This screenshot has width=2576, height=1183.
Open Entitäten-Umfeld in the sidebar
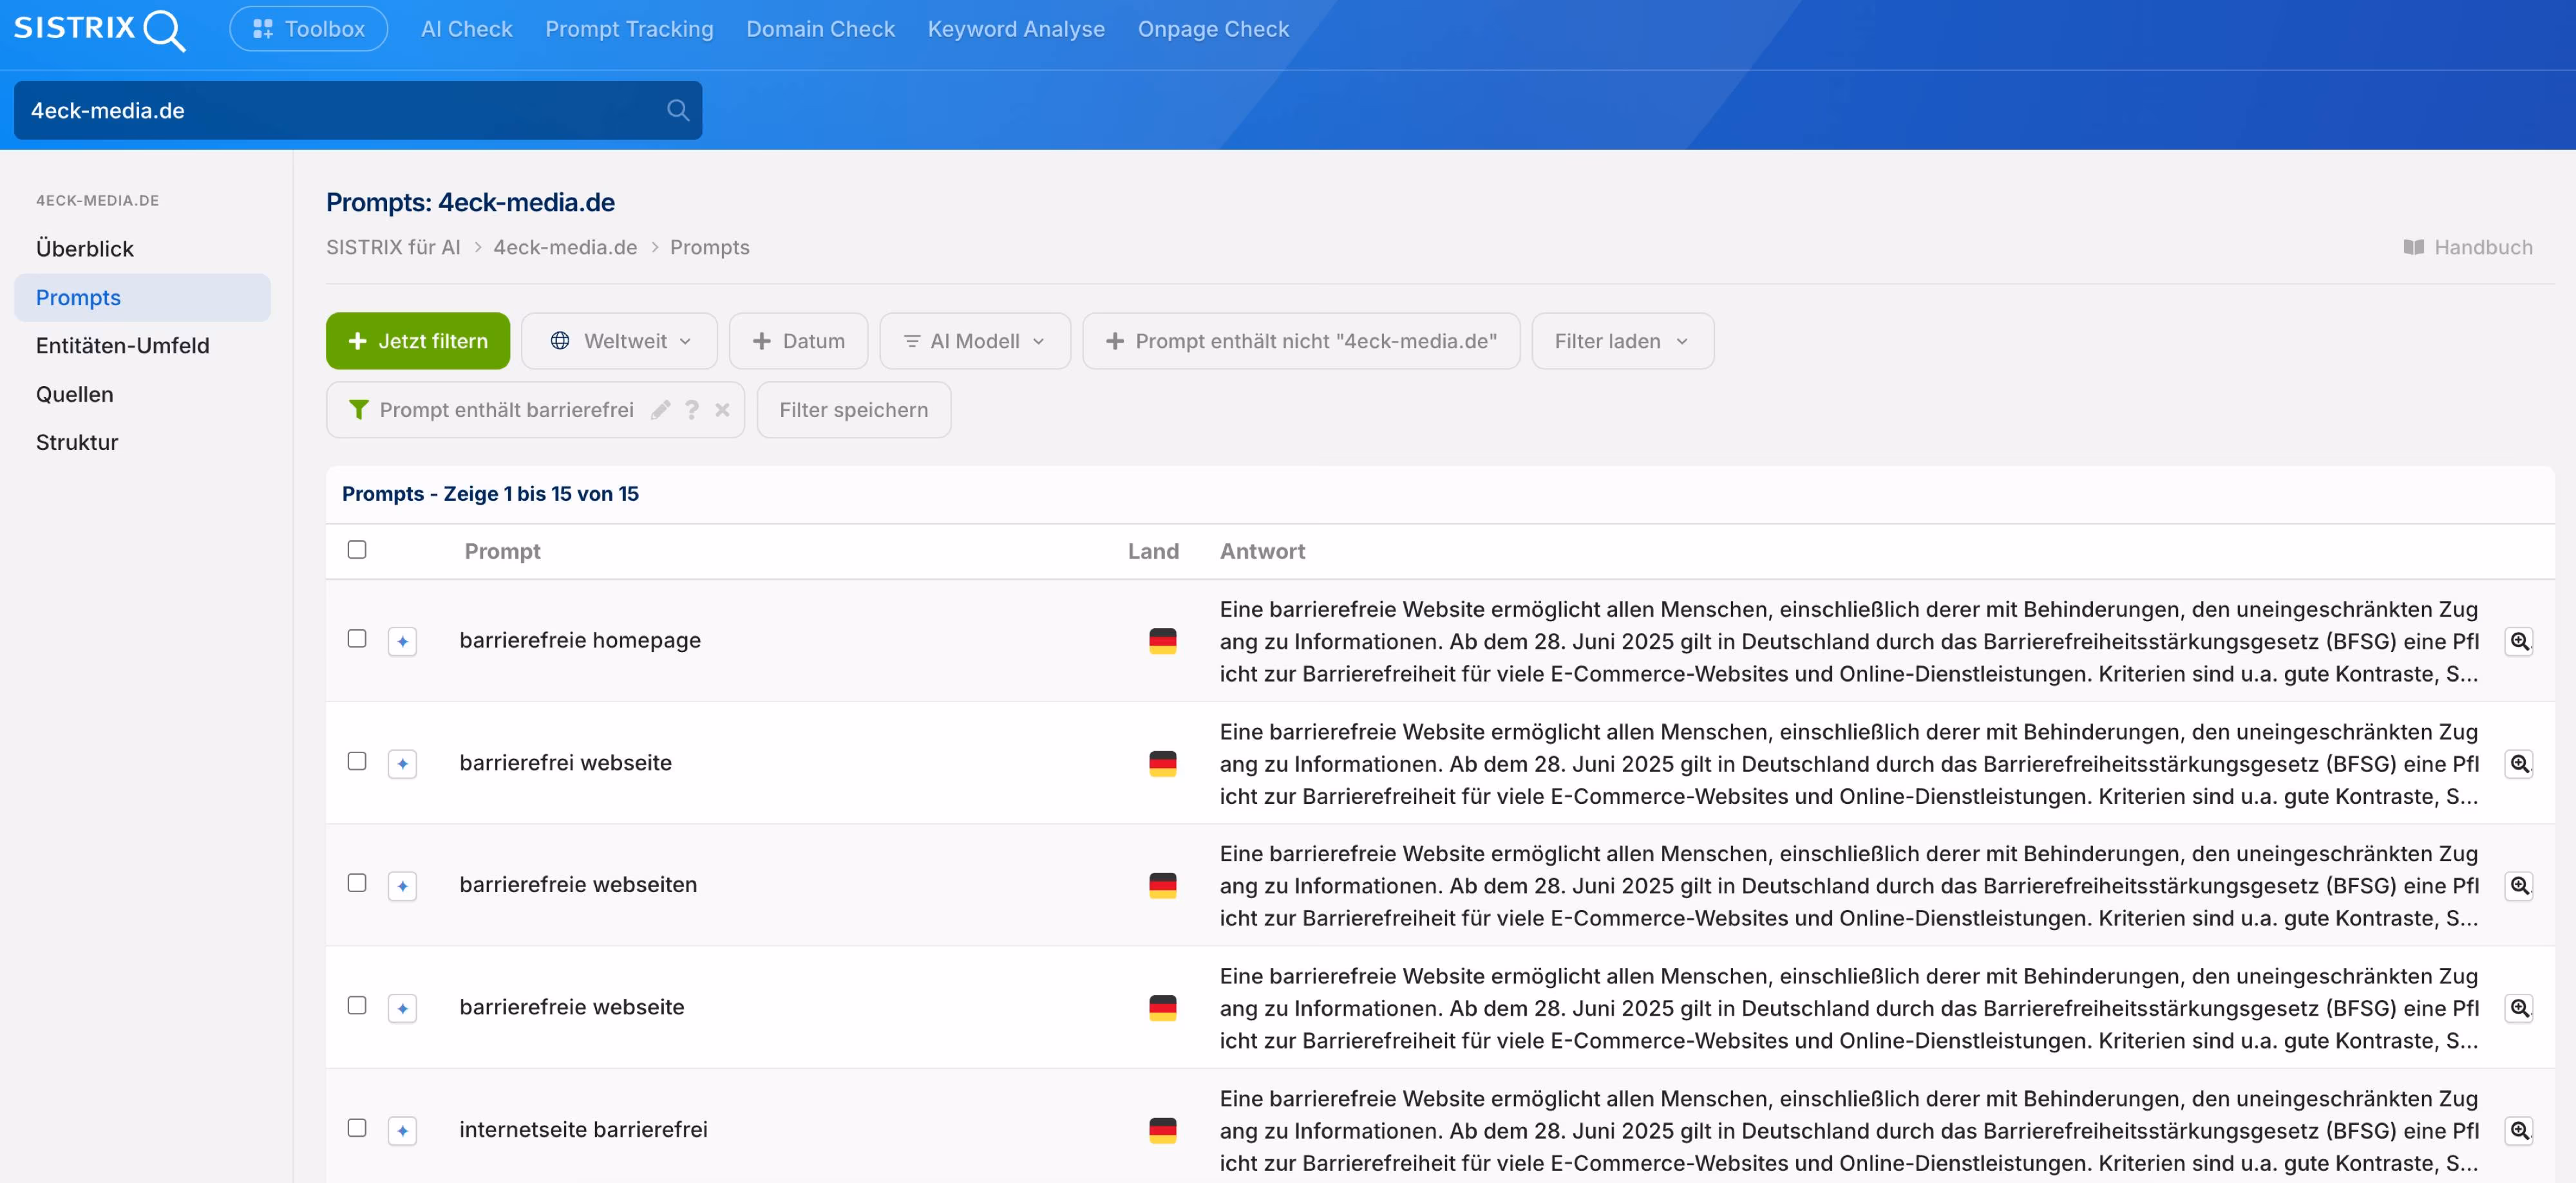point(142,346)
